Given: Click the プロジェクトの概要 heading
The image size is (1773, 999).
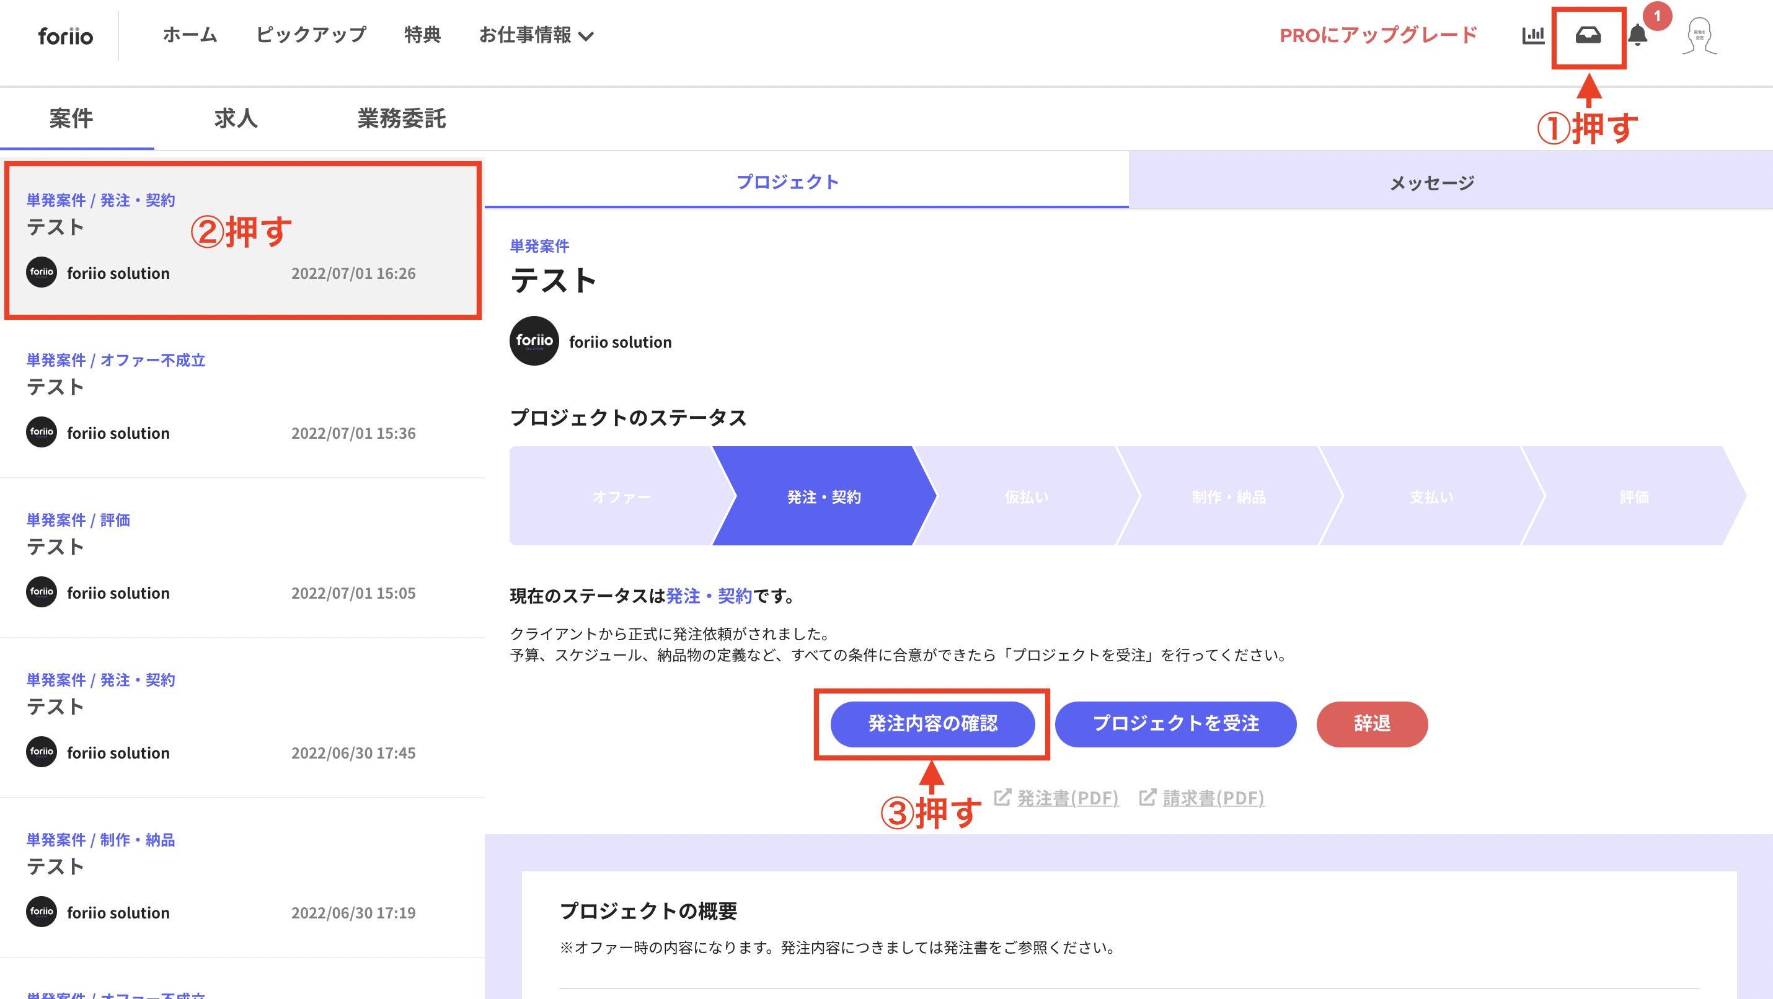Looking at the screenshot, I should coord(648,911).
